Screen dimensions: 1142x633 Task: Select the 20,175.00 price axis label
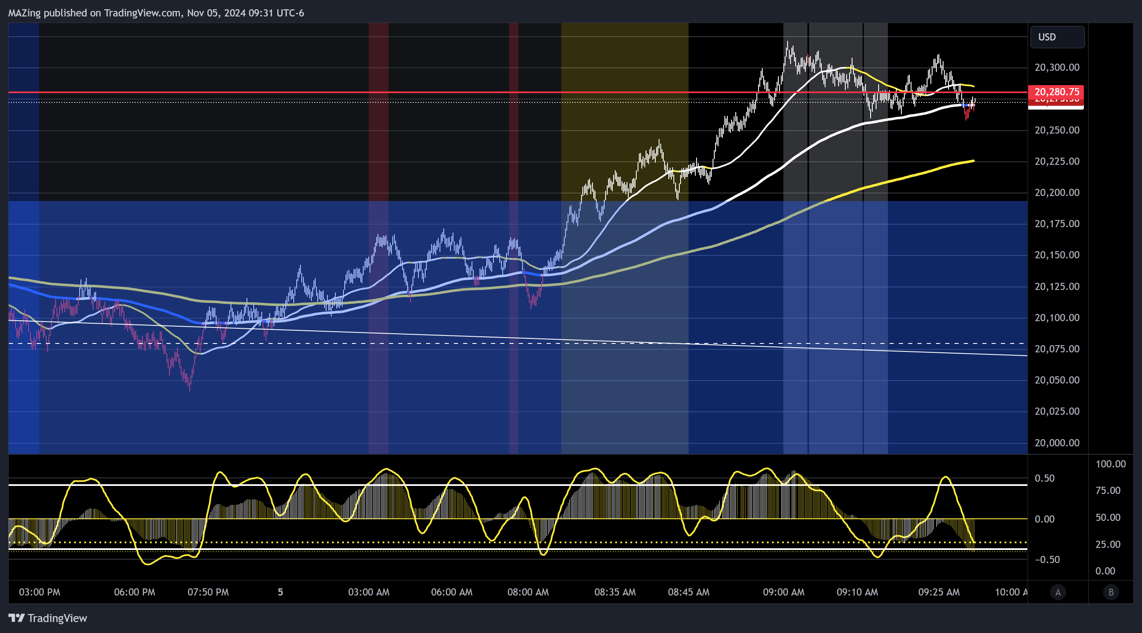pos(1057,224)
